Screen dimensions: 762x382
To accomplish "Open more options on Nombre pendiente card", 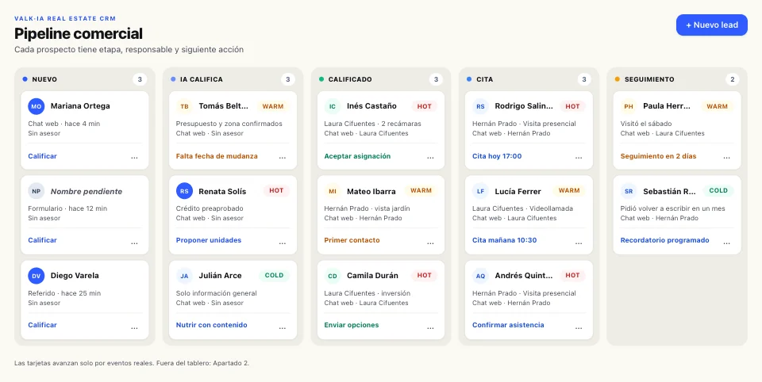I will 134,243.
